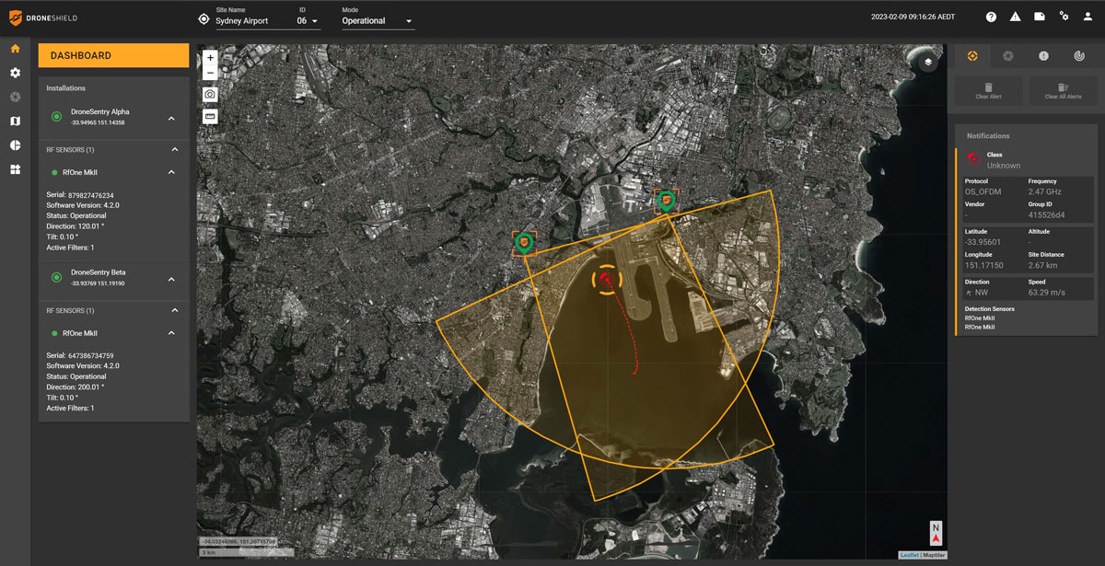This screenshot has height=566, width=1105.
Task: Take a map snapshot with the camera icon
Action: (210, 95)
